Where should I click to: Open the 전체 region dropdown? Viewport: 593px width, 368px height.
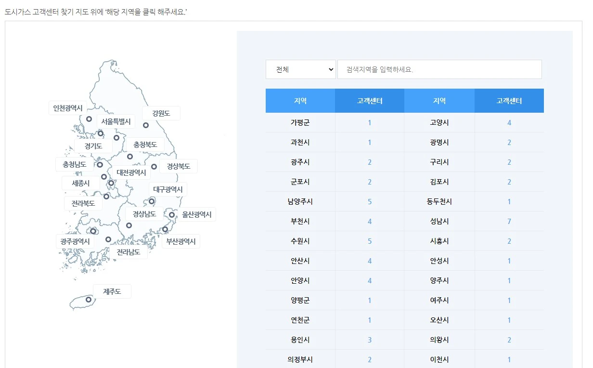[300, 69]
